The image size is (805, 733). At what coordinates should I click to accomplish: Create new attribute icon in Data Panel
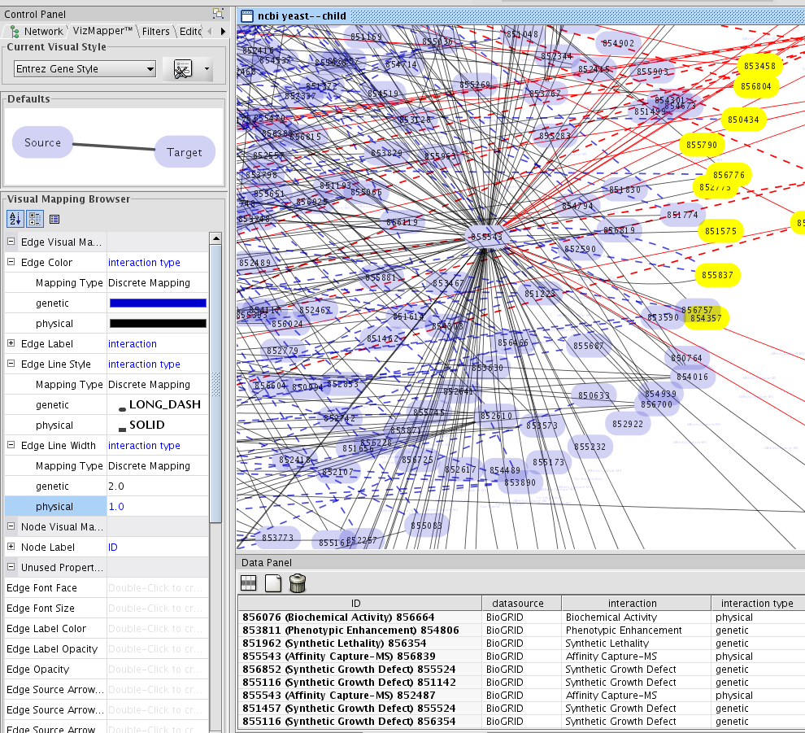tap(273, 583)
